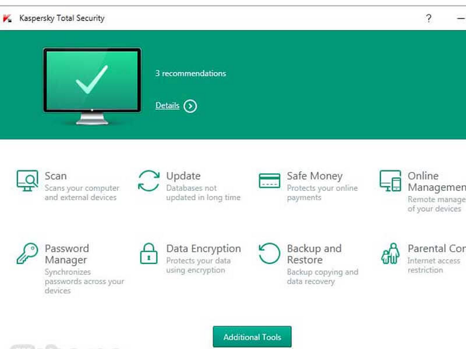Select the Update label text

pyautogui.click(x=183, y=176)
